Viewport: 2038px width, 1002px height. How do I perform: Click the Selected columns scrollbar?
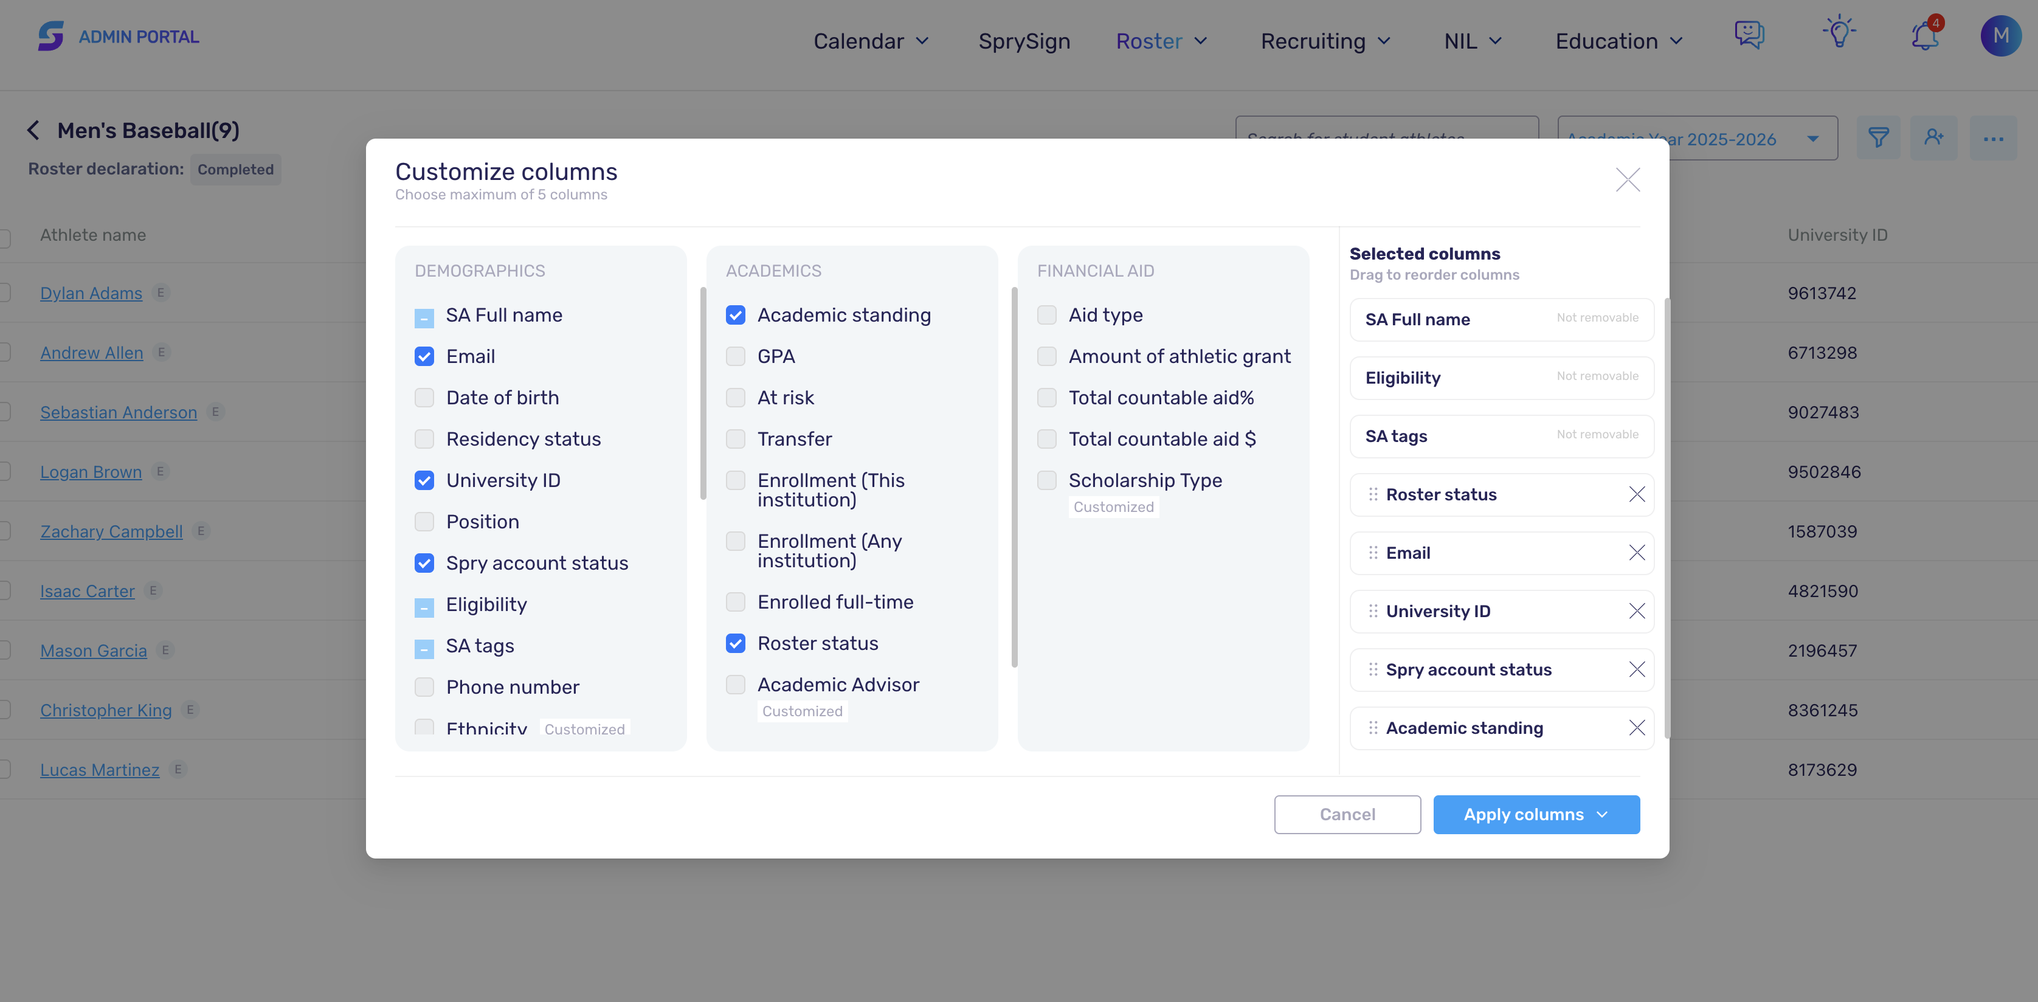click(1667, 519)
